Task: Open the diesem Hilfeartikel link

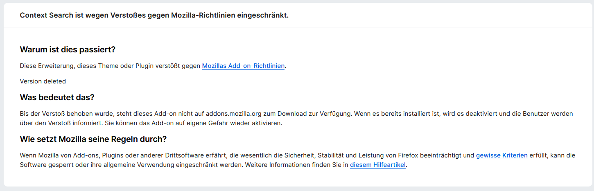Action: click(x=378, y=165)
